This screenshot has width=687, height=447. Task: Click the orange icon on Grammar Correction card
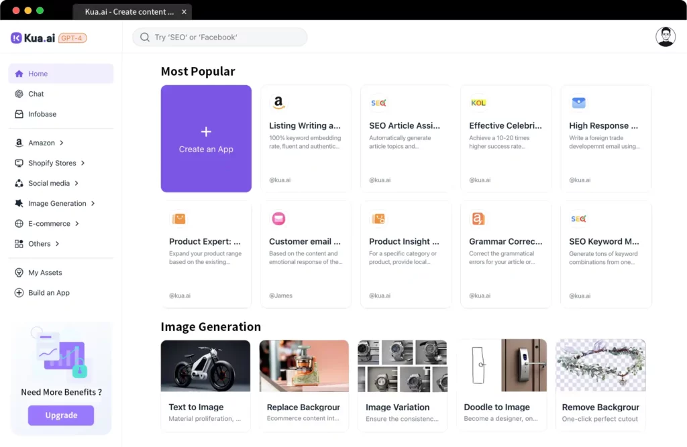[478, 218]
